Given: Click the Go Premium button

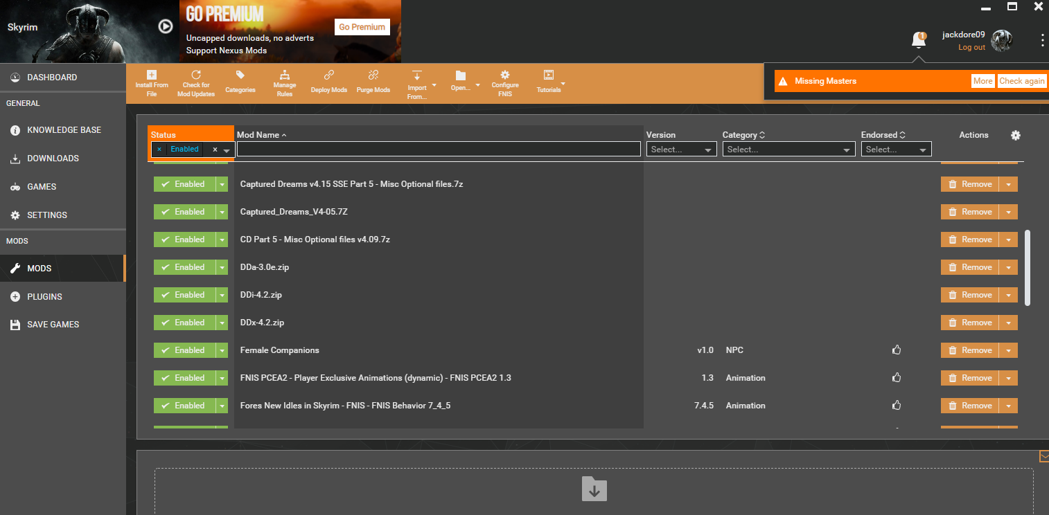Looking at the screenshot, I should pos(362,27).
